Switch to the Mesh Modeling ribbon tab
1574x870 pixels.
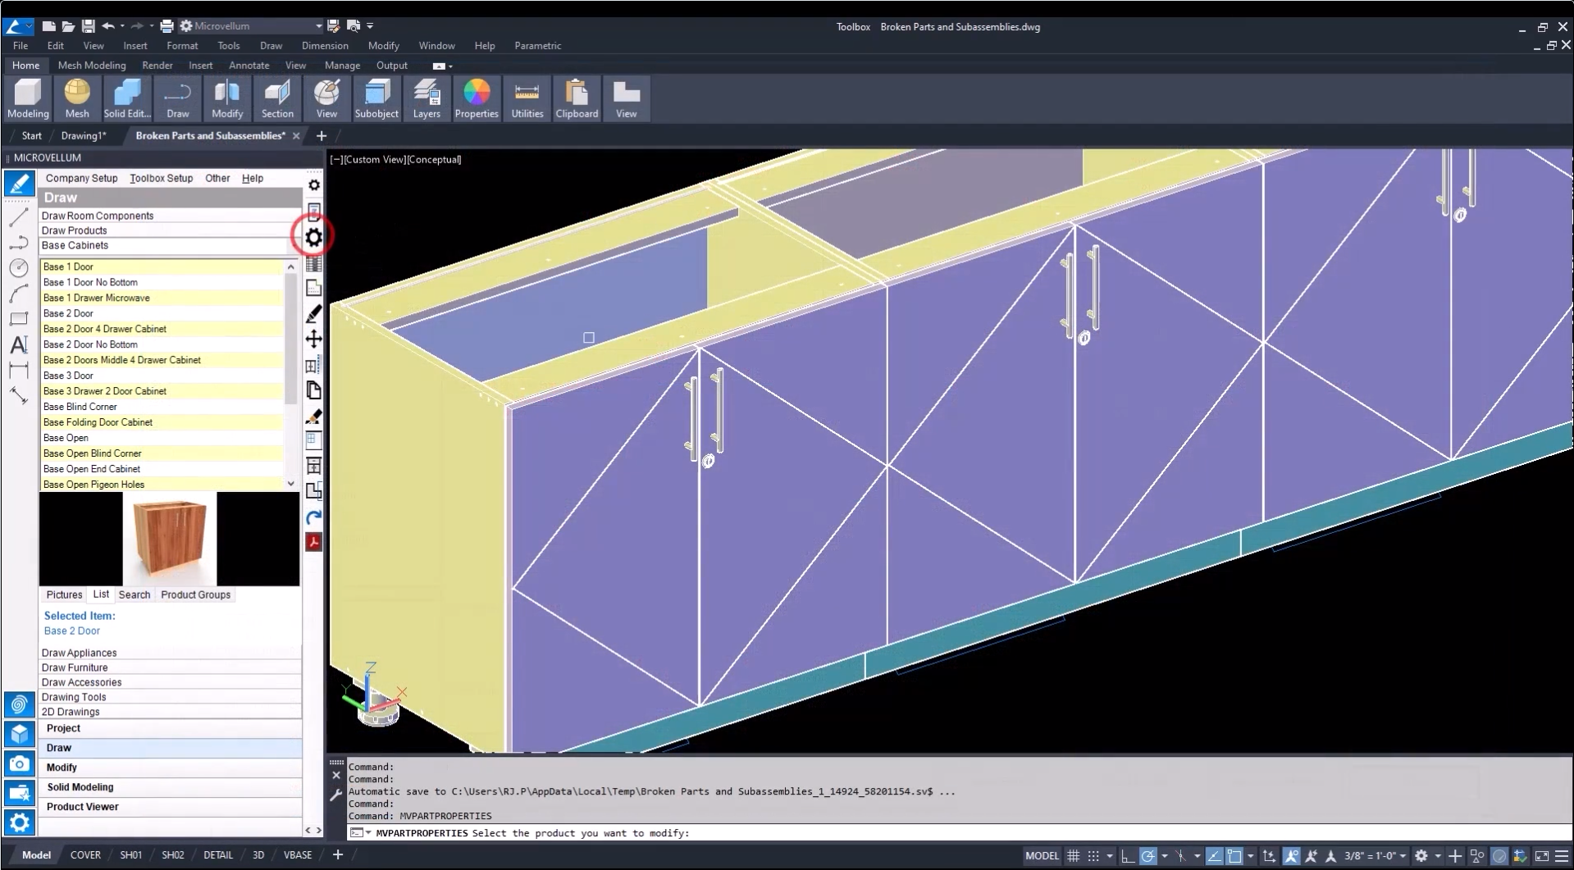[92, 66]
